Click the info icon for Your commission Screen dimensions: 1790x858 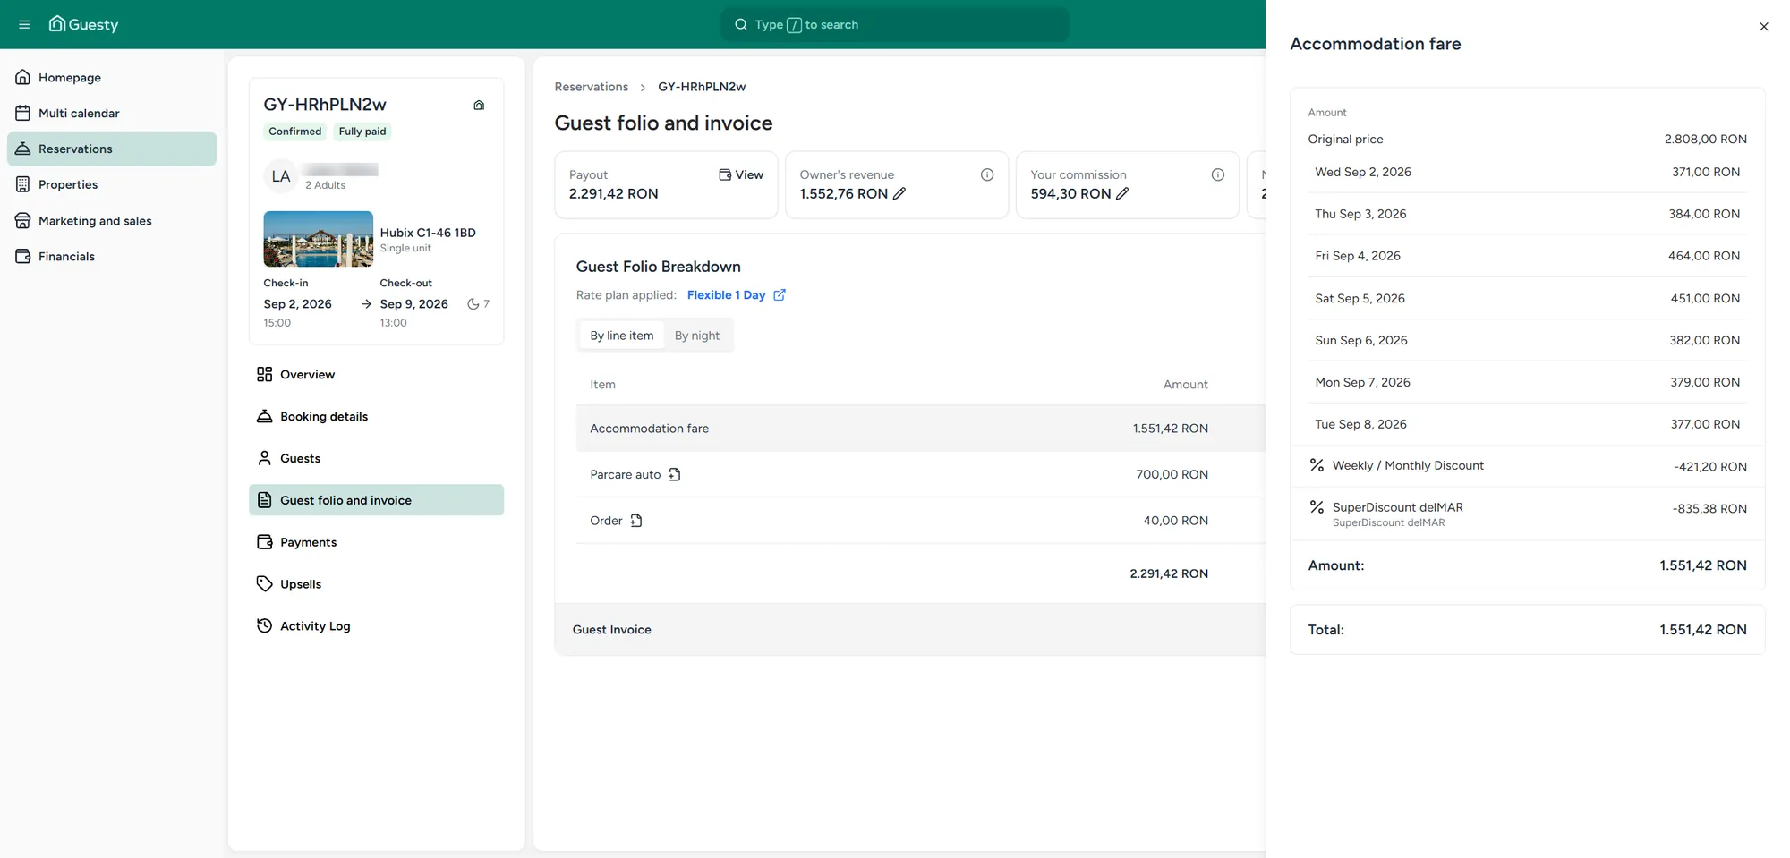1218,174
